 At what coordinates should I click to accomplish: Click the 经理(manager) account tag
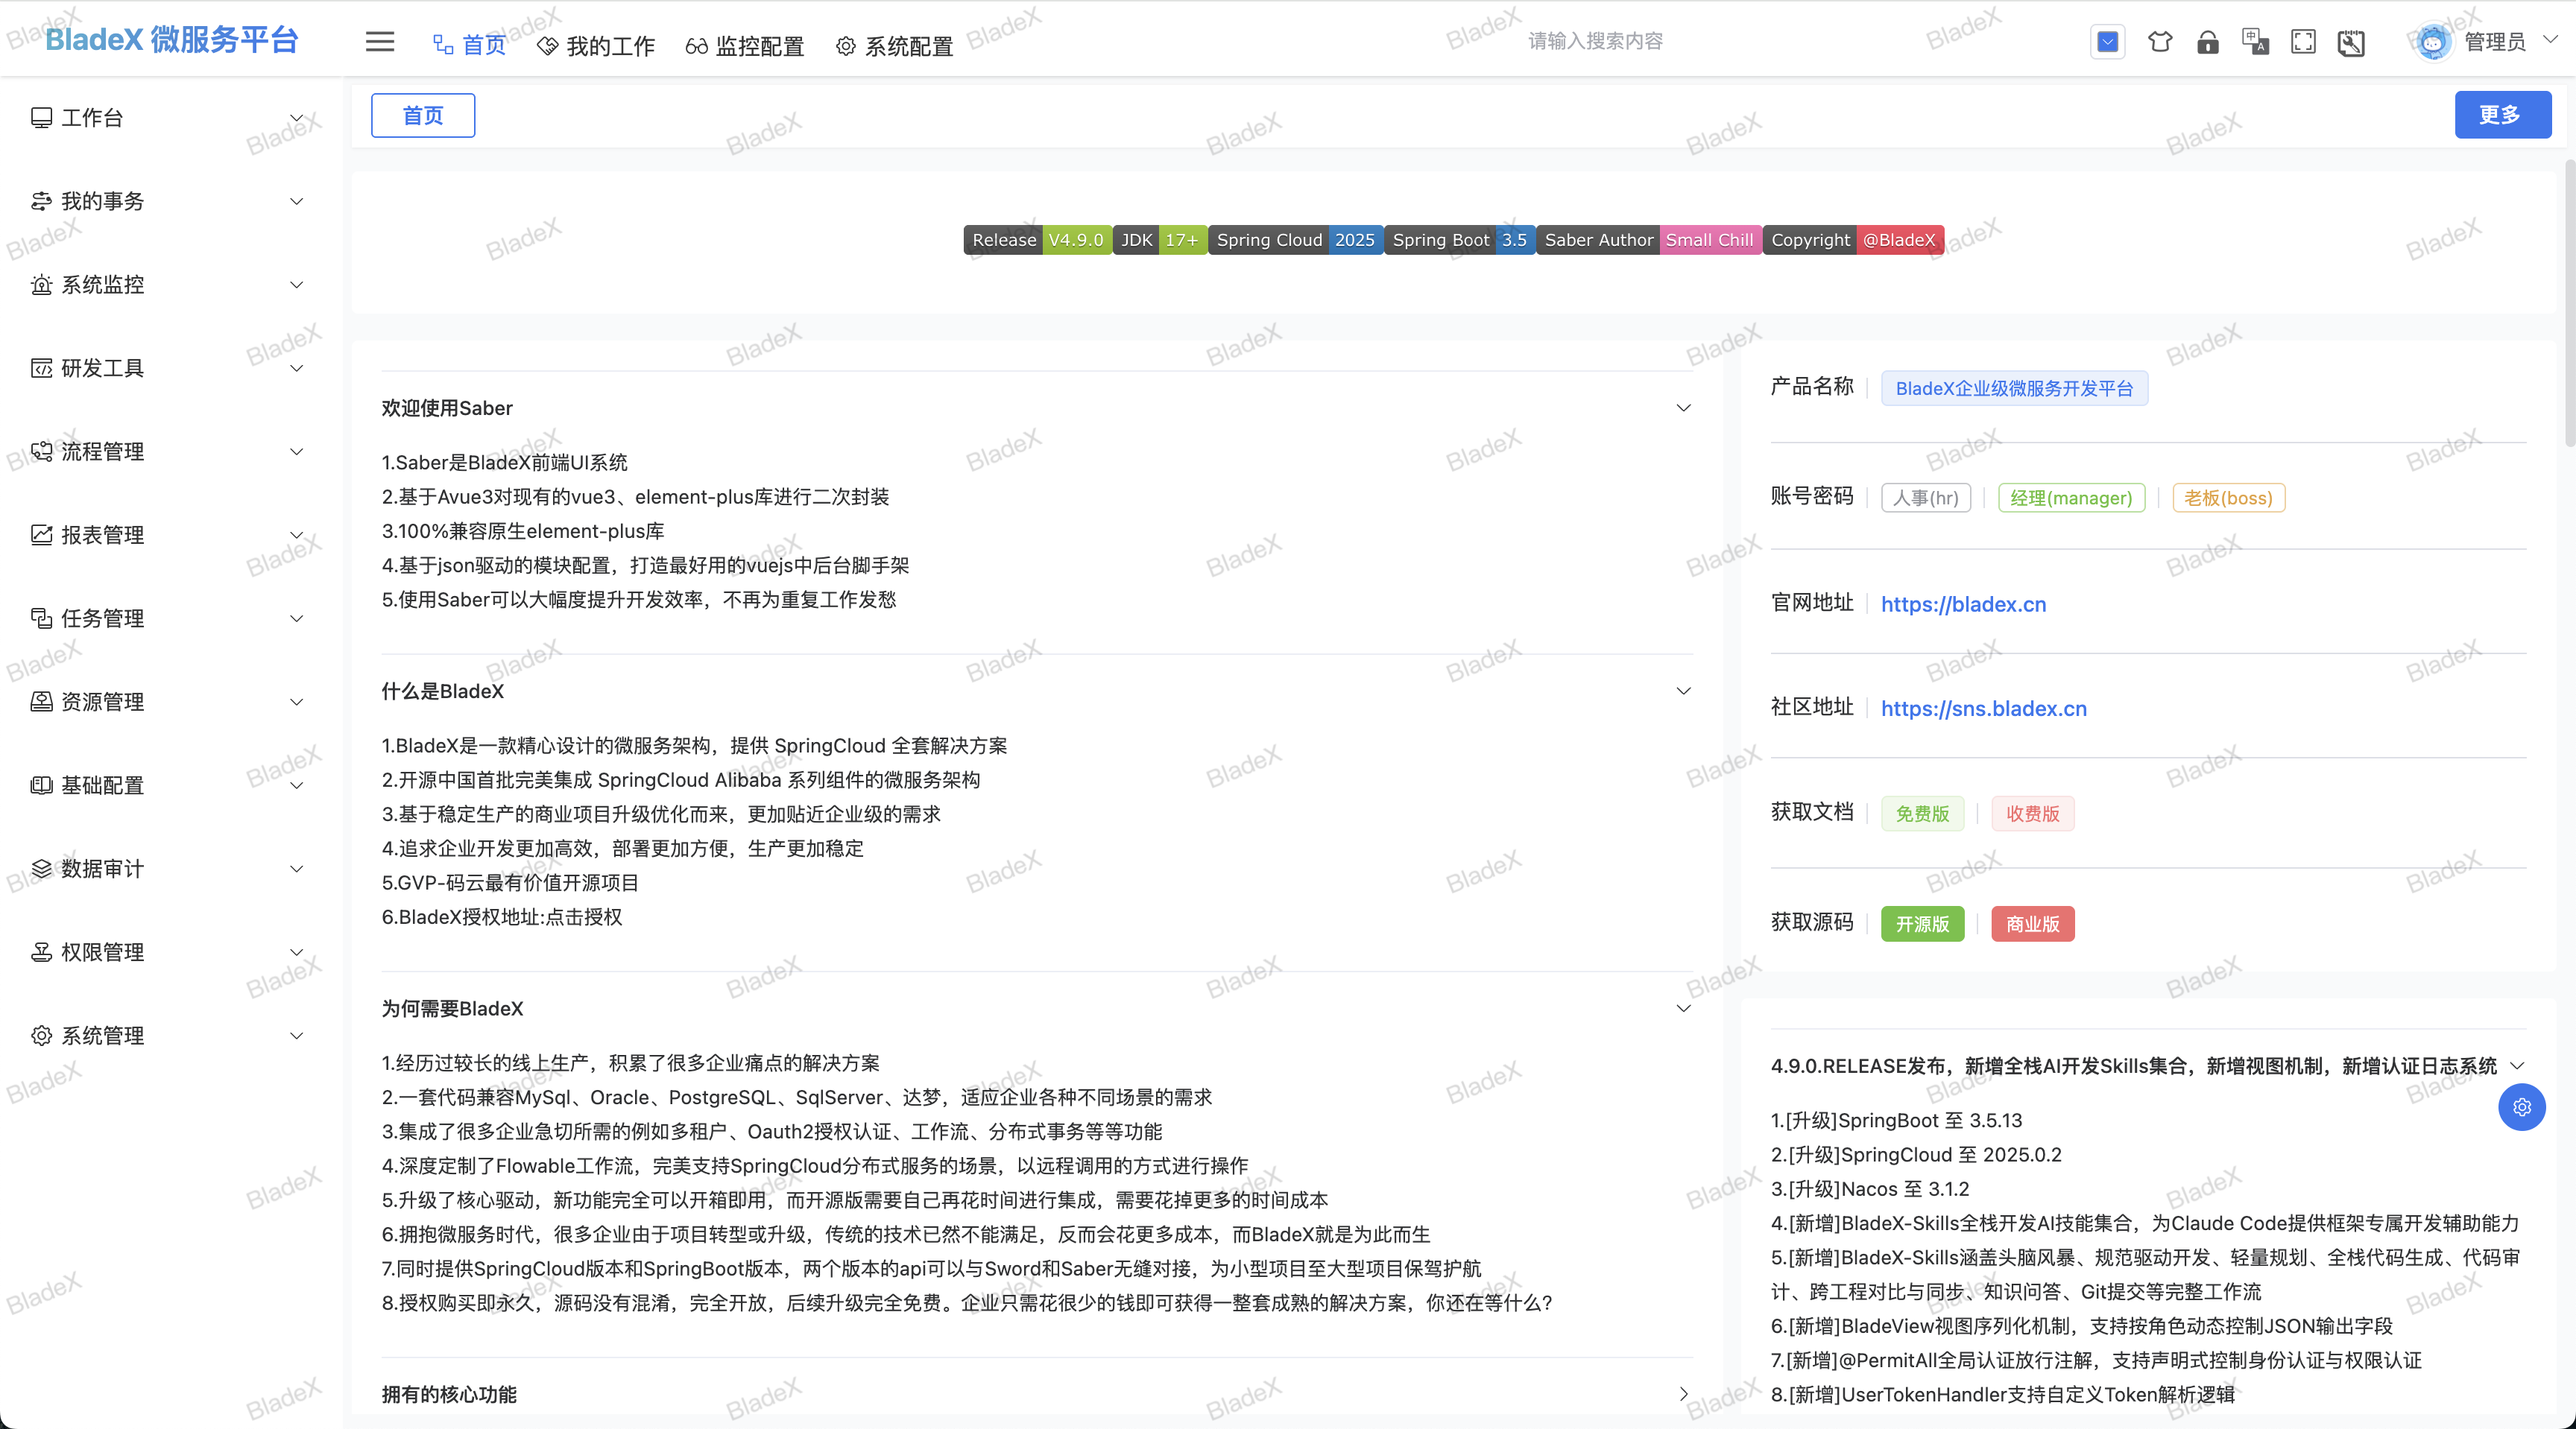point(2071,498)
